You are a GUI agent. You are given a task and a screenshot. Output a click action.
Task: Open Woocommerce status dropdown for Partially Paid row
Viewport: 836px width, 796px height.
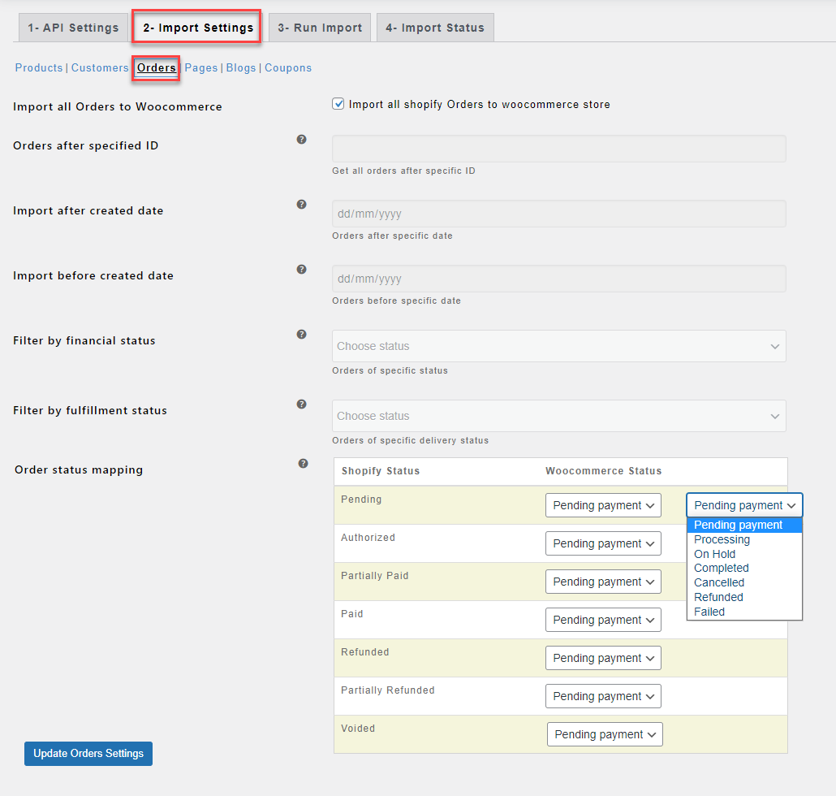coord(603,582)
